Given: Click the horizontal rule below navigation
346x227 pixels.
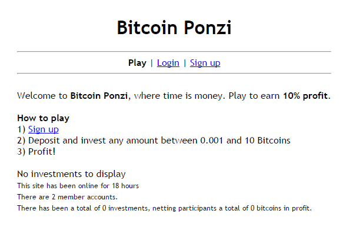Looking at the screenshot, I should (x=174, y=74).
